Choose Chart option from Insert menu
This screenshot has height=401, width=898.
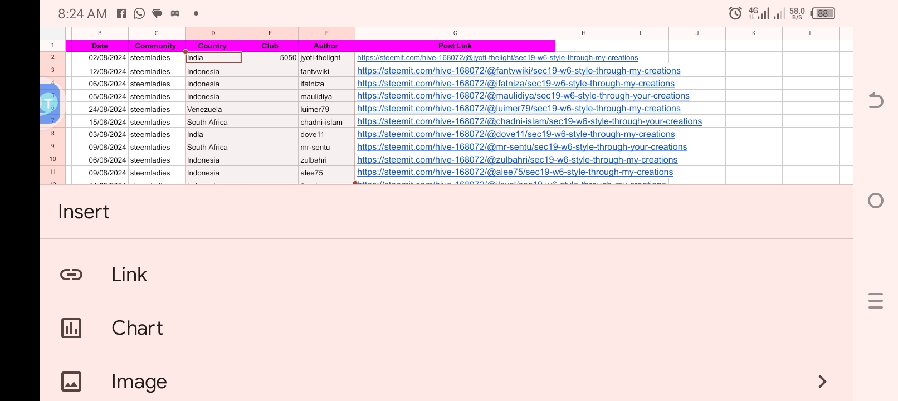pos(447,328)
